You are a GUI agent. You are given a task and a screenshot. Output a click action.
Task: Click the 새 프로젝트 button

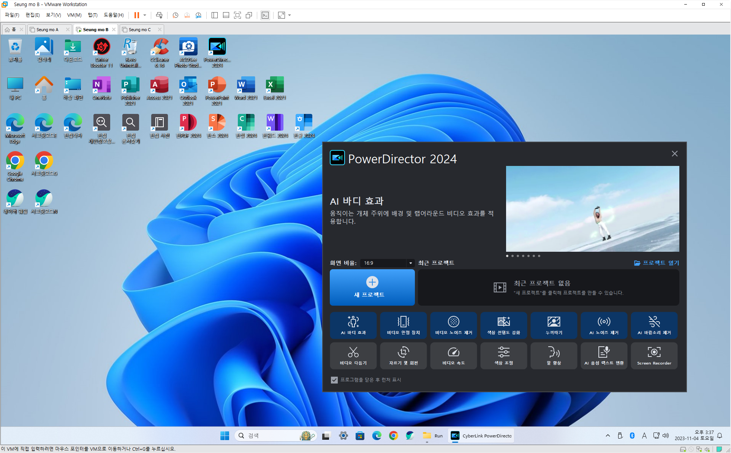[x=372, y=287]
